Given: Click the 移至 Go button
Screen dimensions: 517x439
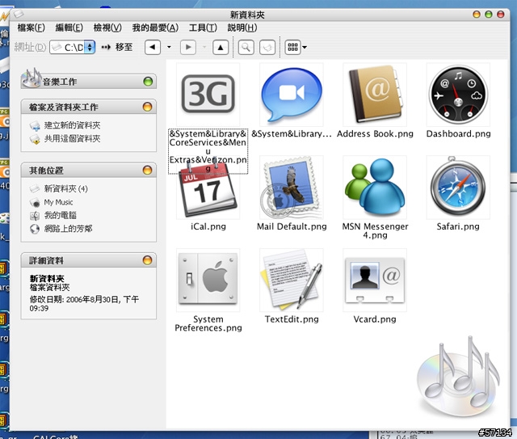Looking at the screenshot, I should [117, 47].
